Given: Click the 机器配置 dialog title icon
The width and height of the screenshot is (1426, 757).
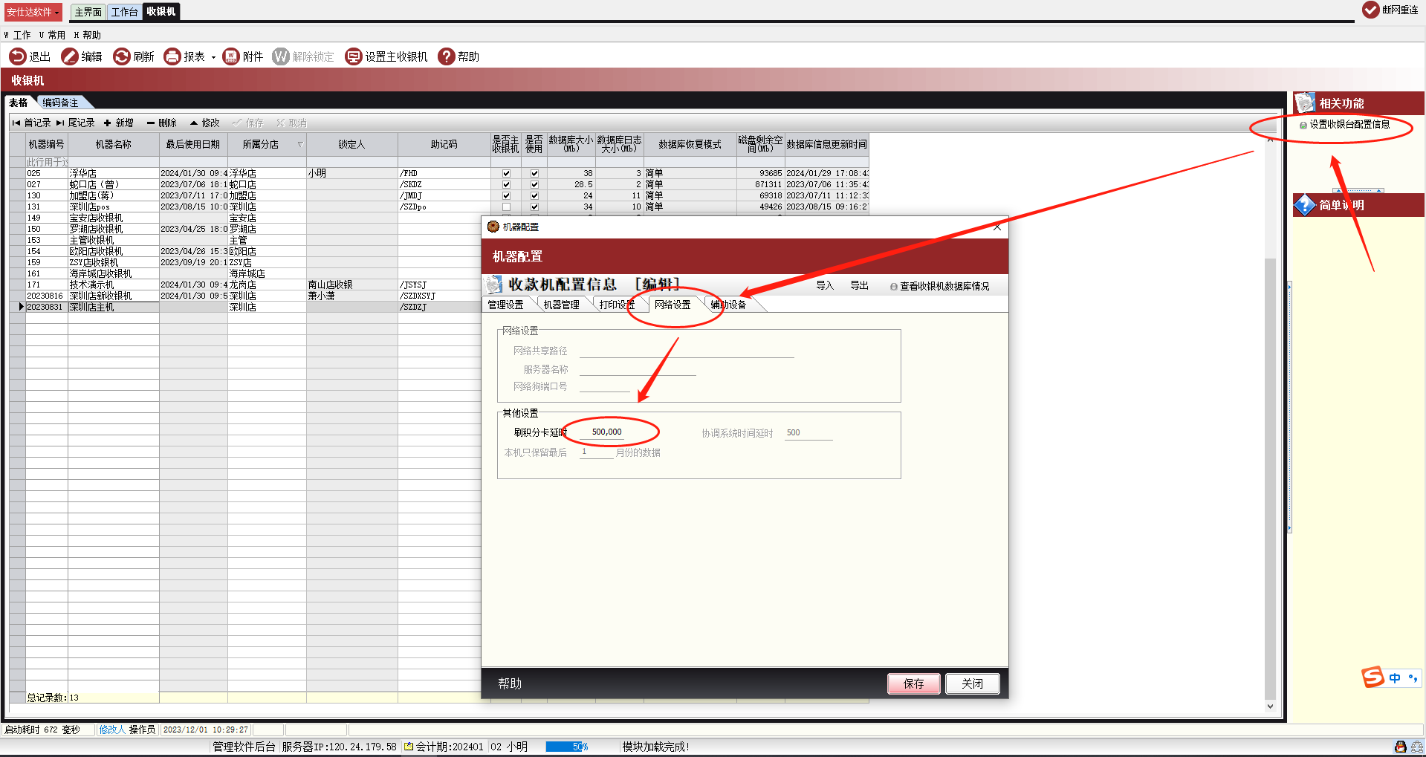Looking at the screenshot, I should (x=493, y=227).
